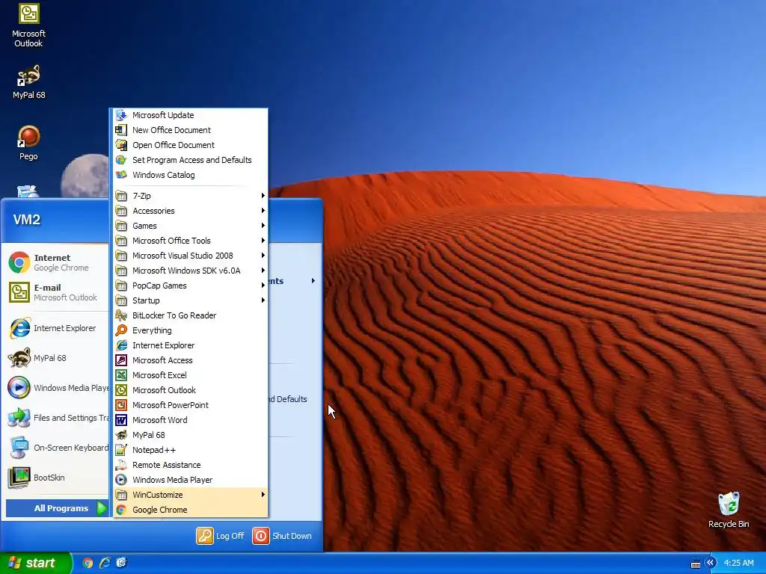This screenshot has width=766, height=574.
Task: Click the Start button
Action: pyautogui.click(x=35, y=563)
